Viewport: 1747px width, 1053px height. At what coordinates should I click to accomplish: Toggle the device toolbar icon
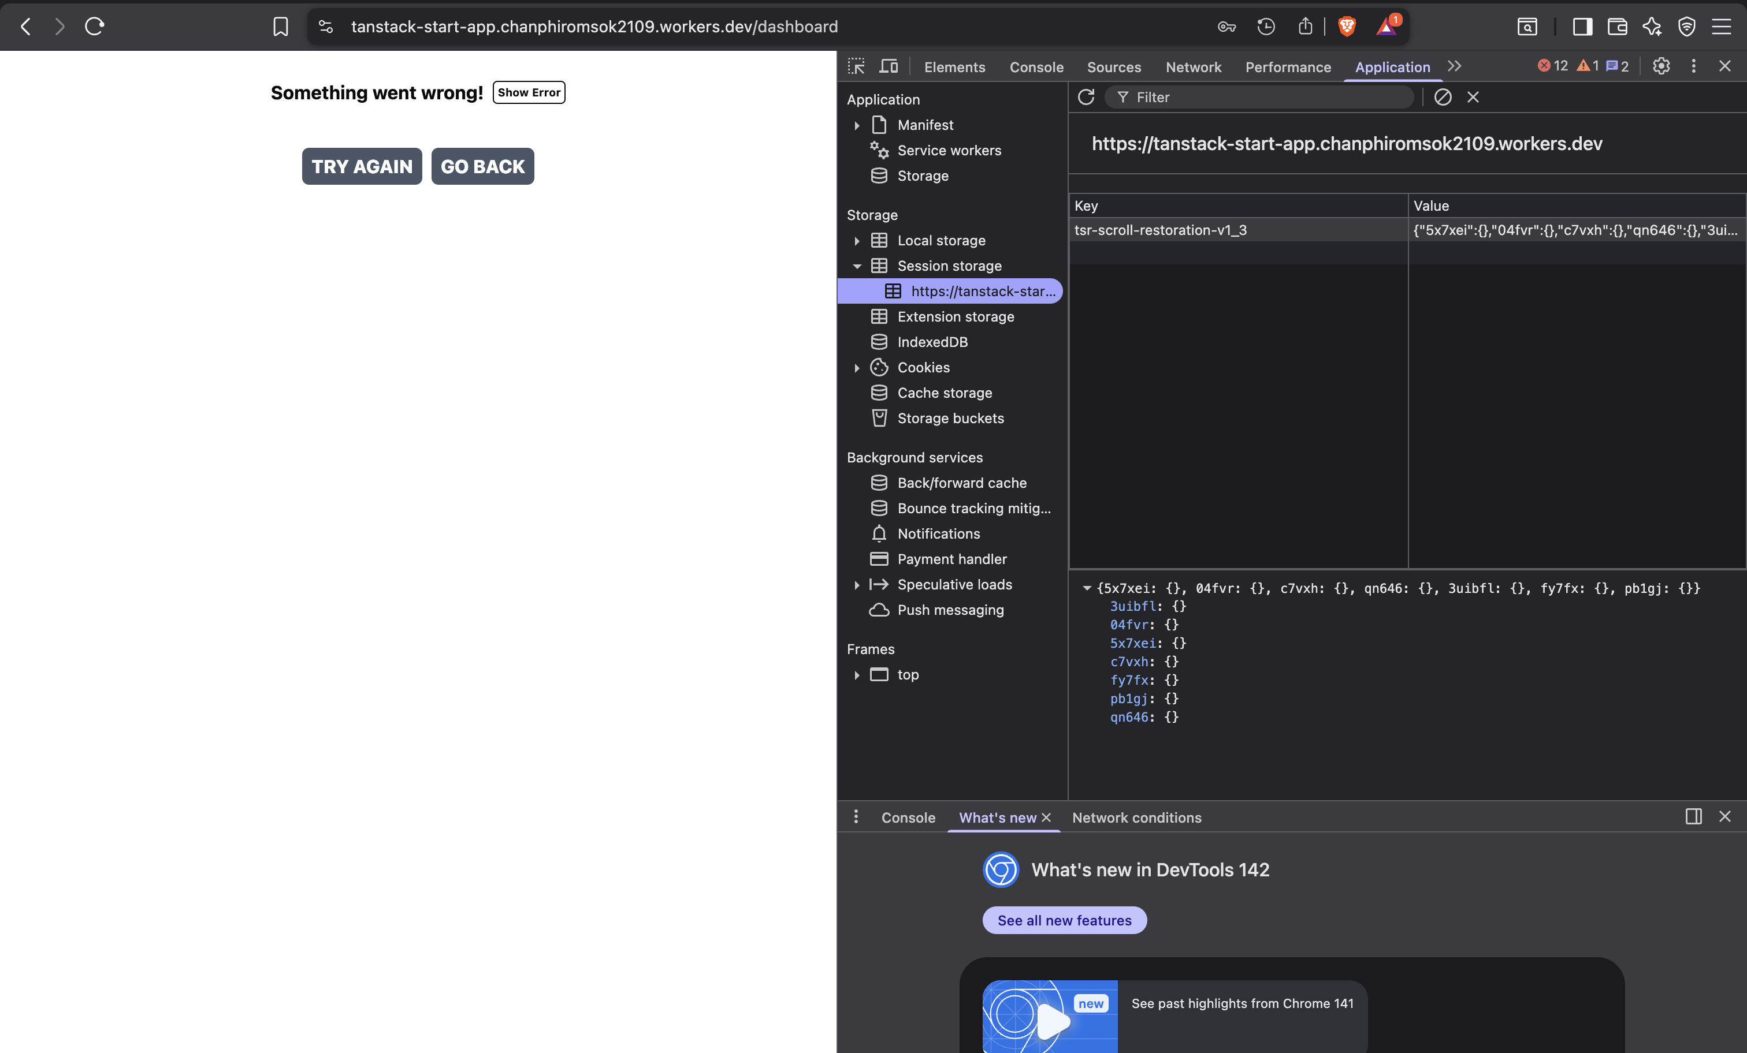point(889,66)
